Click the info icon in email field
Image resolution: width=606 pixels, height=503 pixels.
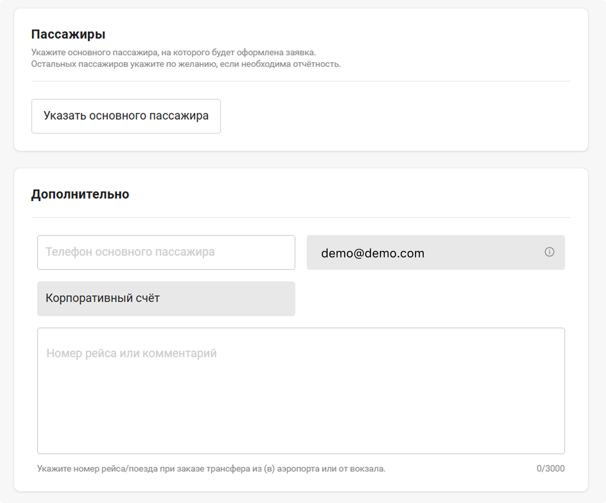pos(549,252)
